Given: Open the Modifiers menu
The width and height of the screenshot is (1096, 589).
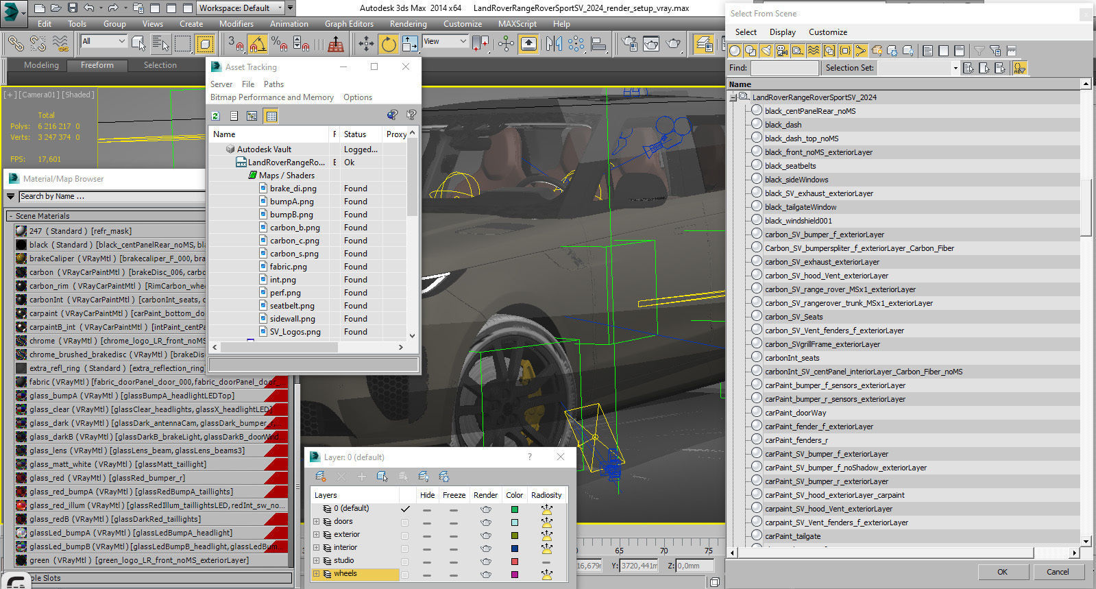Looking at the screenshot, I should tap(236, 23).
